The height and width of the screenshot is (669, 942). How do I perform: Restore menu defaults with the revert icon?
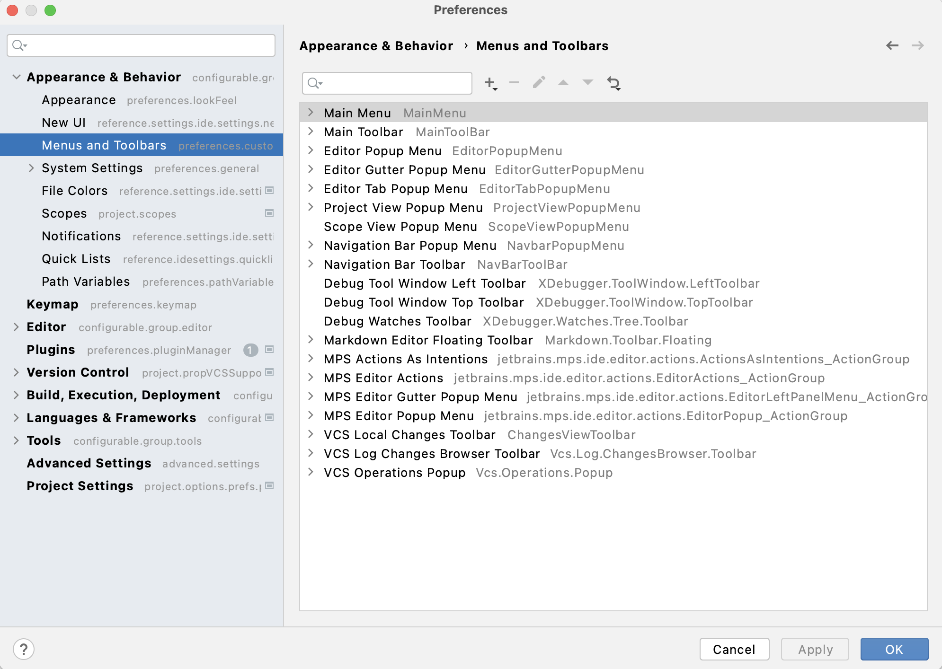tap(614, 82)
